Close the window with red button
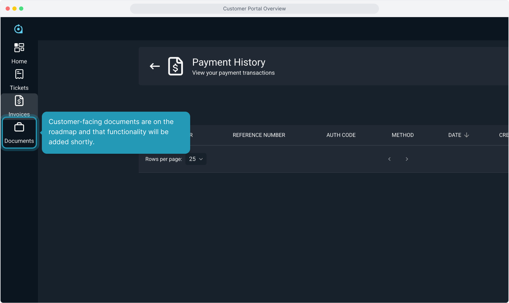Image resolution: width=509 pixels, height=303 pixels. (8, 9)
